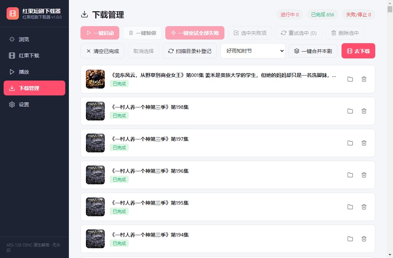Open the 好雨知时节 drama dropdown
Viewport: 393px width, 258px height.
click(253, 51)
